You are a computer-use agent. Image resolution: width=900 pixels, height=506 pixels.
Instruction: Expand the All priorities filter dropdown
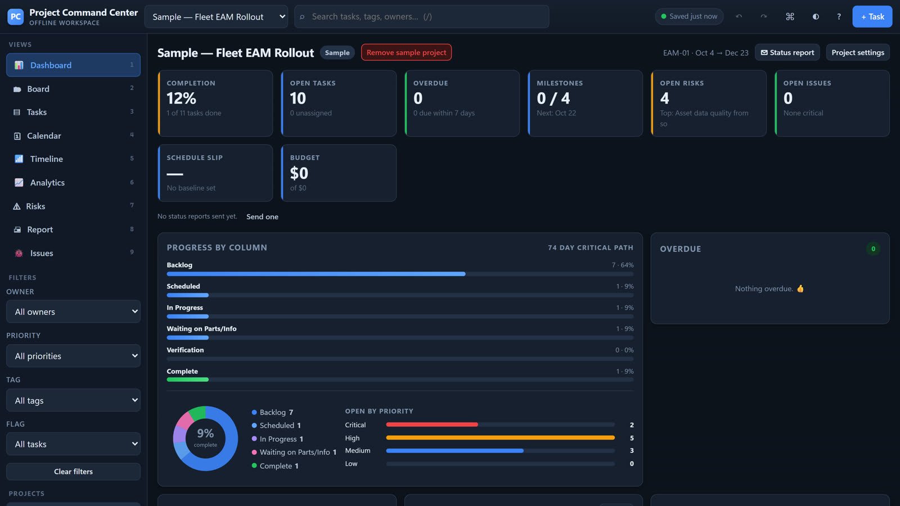click(73, 356)
